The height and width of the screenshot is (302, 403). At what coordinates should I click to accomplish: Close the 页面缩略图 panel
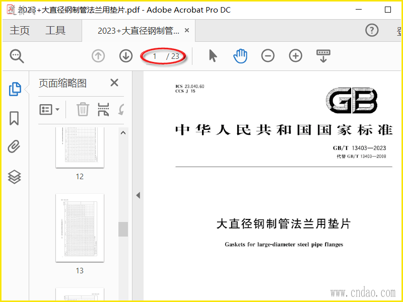[114, 83]
